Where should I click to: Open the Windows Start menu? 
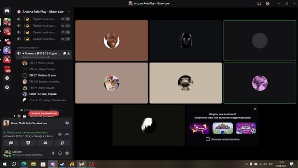click(x=5, y=164)
